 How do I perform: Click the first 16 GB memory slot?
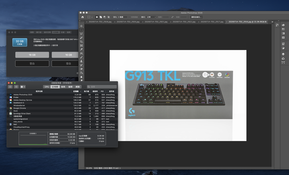[x=32, y=55]
